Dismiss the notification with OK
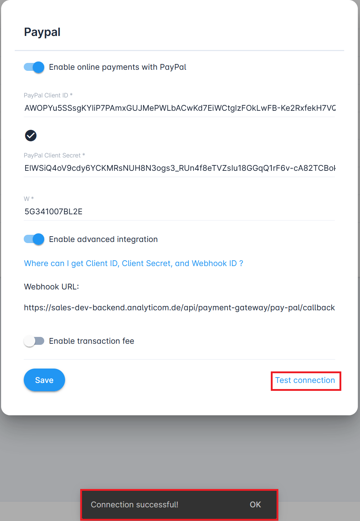This screenshot has width=360, height=521. pos(255,504)
